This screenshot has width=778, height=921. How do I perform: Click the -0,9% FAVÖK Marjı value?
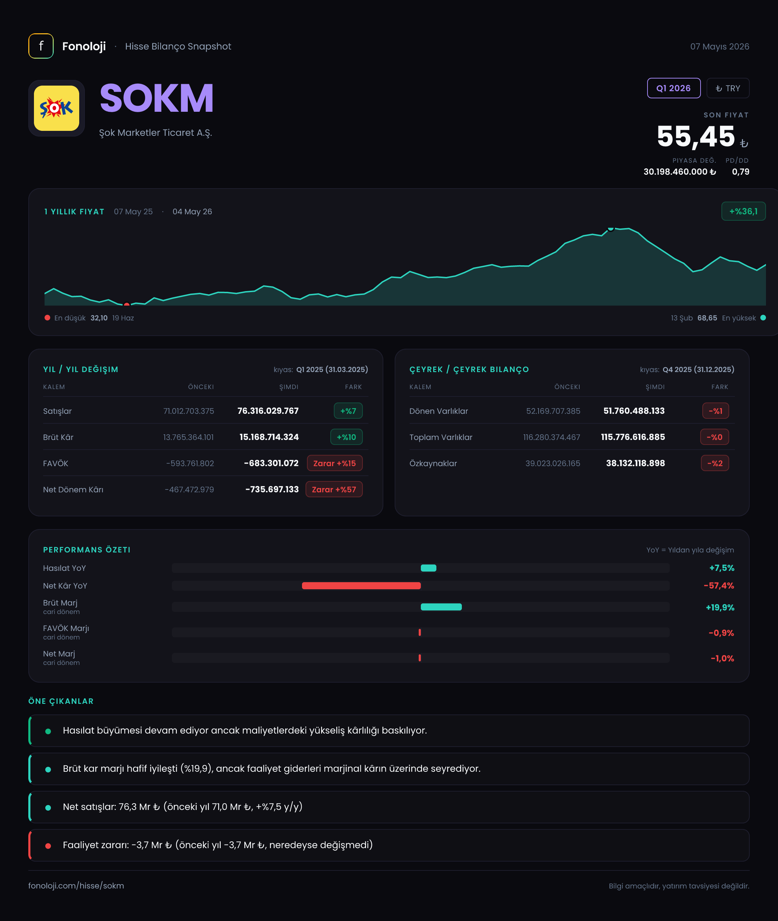[721, 632]
